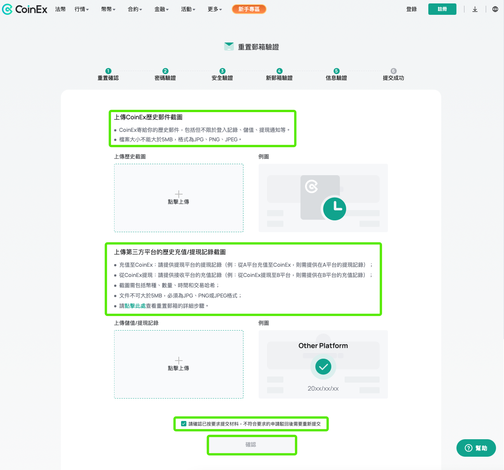Viewport: 504px width, 470px height.
Task: Expand the 行情 dropdown menu
Action: click(x=82, y=9)
